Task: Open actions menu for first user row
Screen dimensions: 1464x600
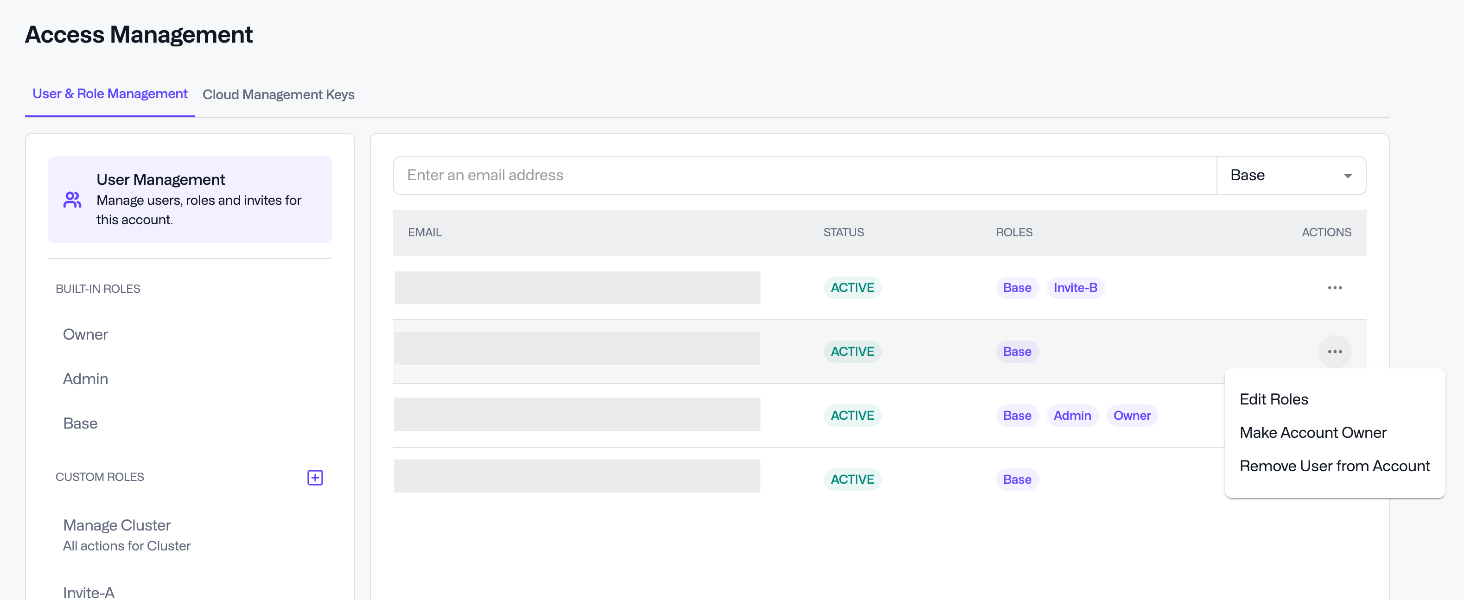Action: [1334, 288]
